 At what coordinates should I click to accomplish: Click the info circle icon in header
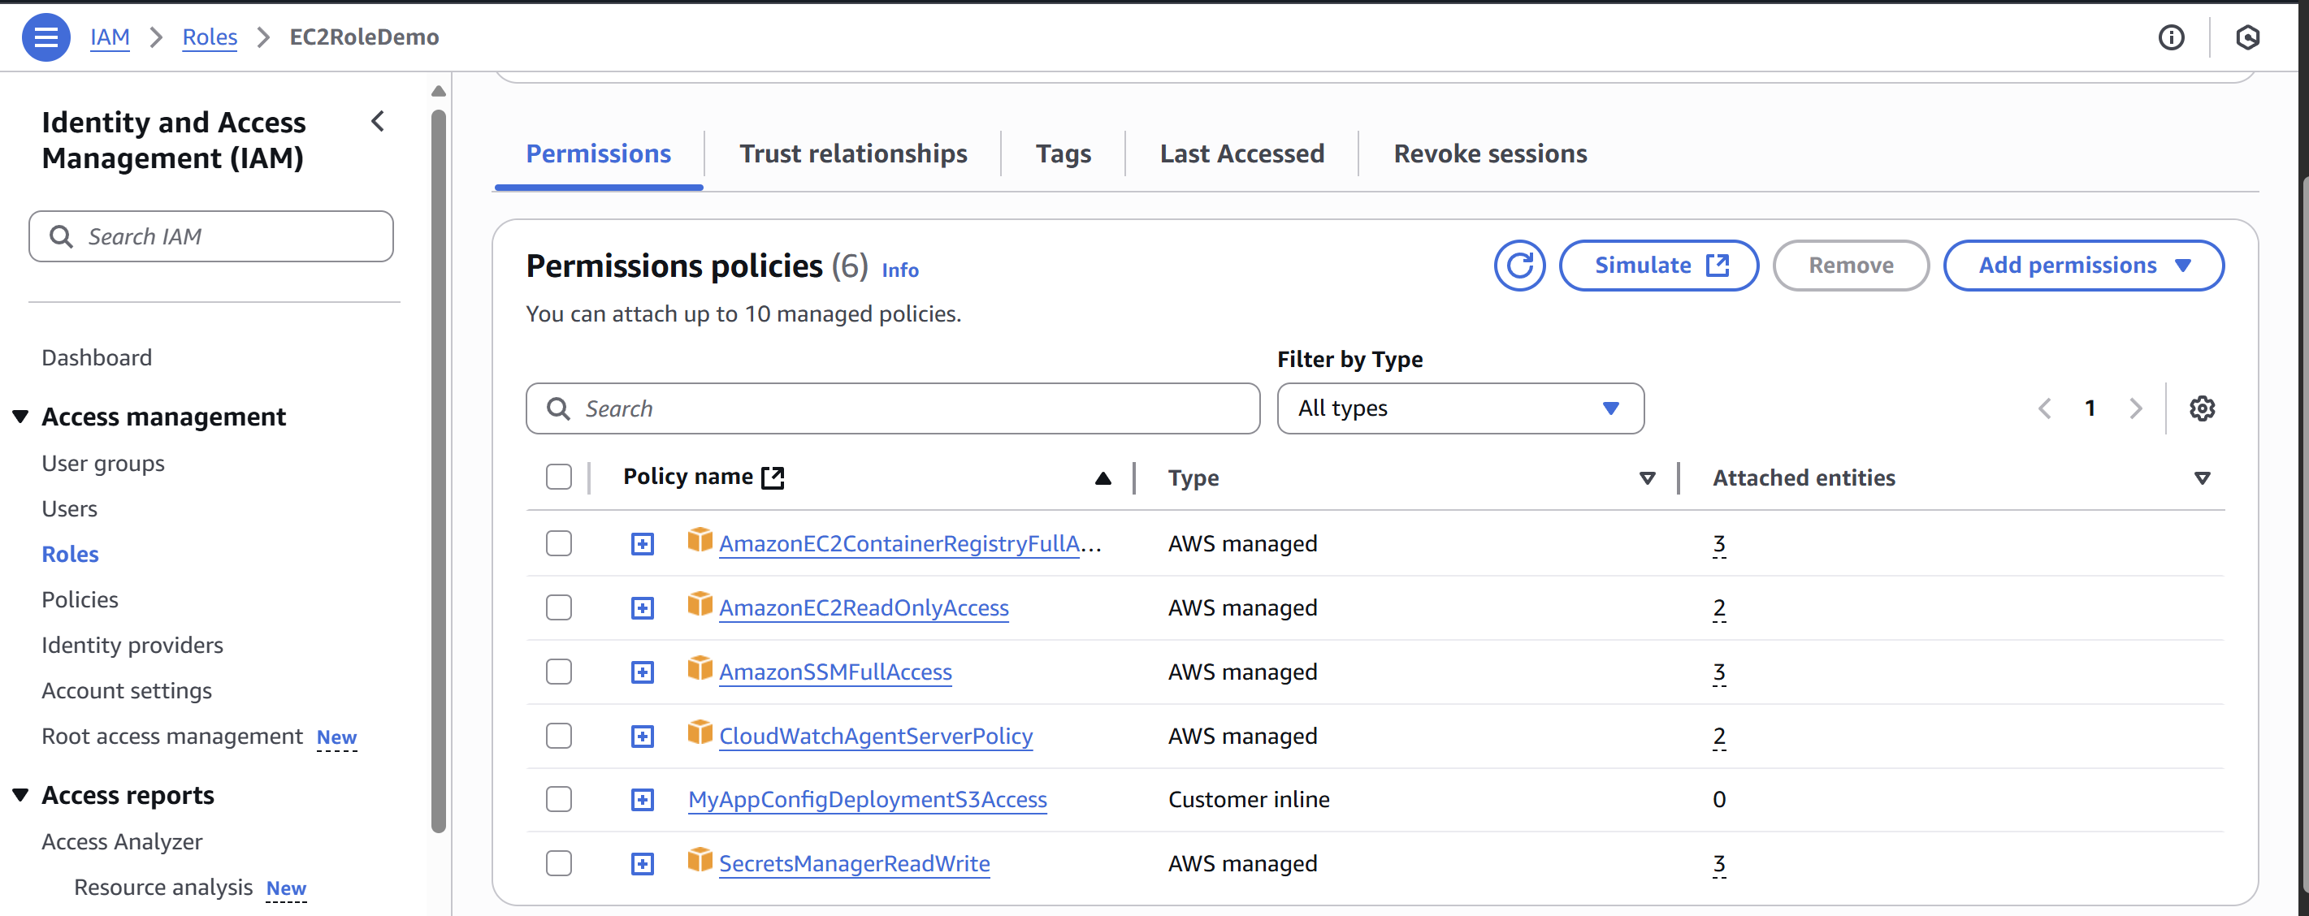(2170, 37)
